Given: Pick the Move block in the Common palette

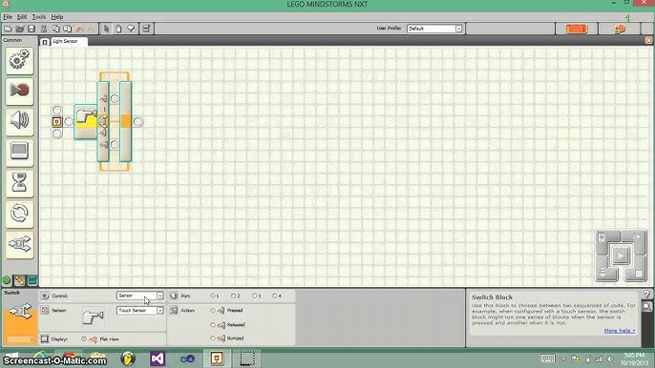Looking at the screenshot, I should (x=19, y=60).
